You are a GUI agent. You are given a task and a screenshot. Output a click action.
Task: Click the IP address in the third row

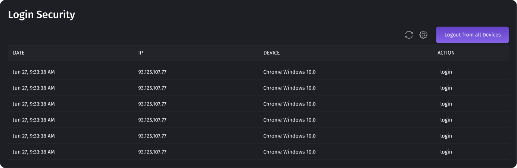point(152,104)
